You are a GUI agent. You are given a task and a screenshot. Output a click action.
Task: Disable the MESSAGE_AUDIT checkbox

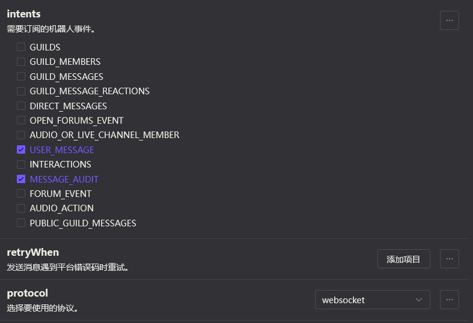(x=21, y=179)
